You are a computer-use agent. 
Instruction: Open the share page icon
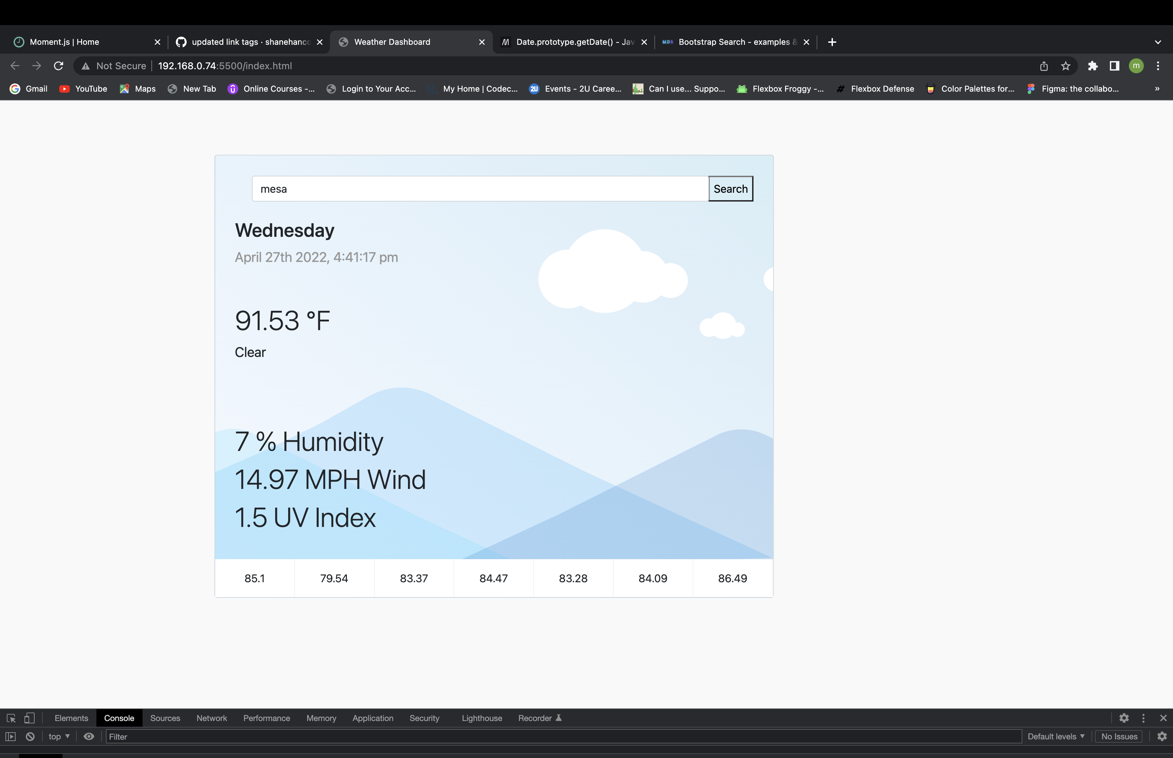[1044, 66]
